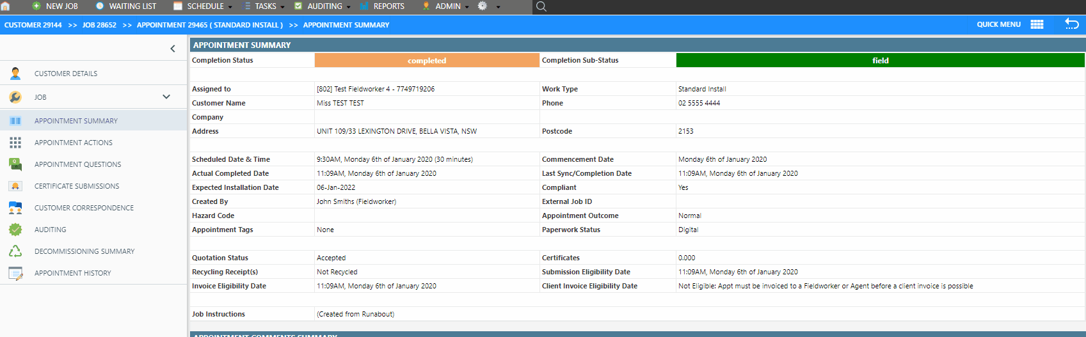Click the orange completed status bar

(427, 60)
